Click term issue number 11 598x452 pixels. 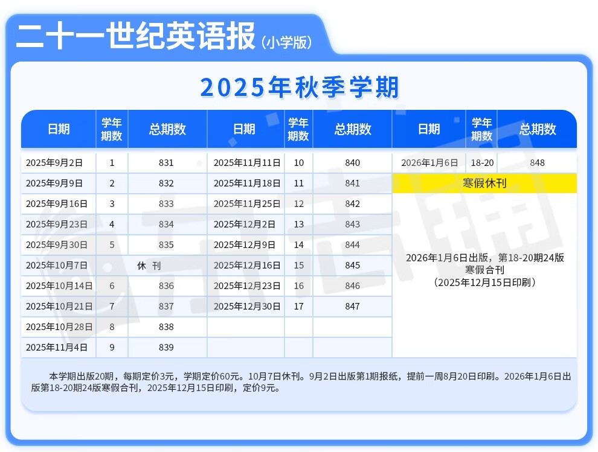[298, 183]
